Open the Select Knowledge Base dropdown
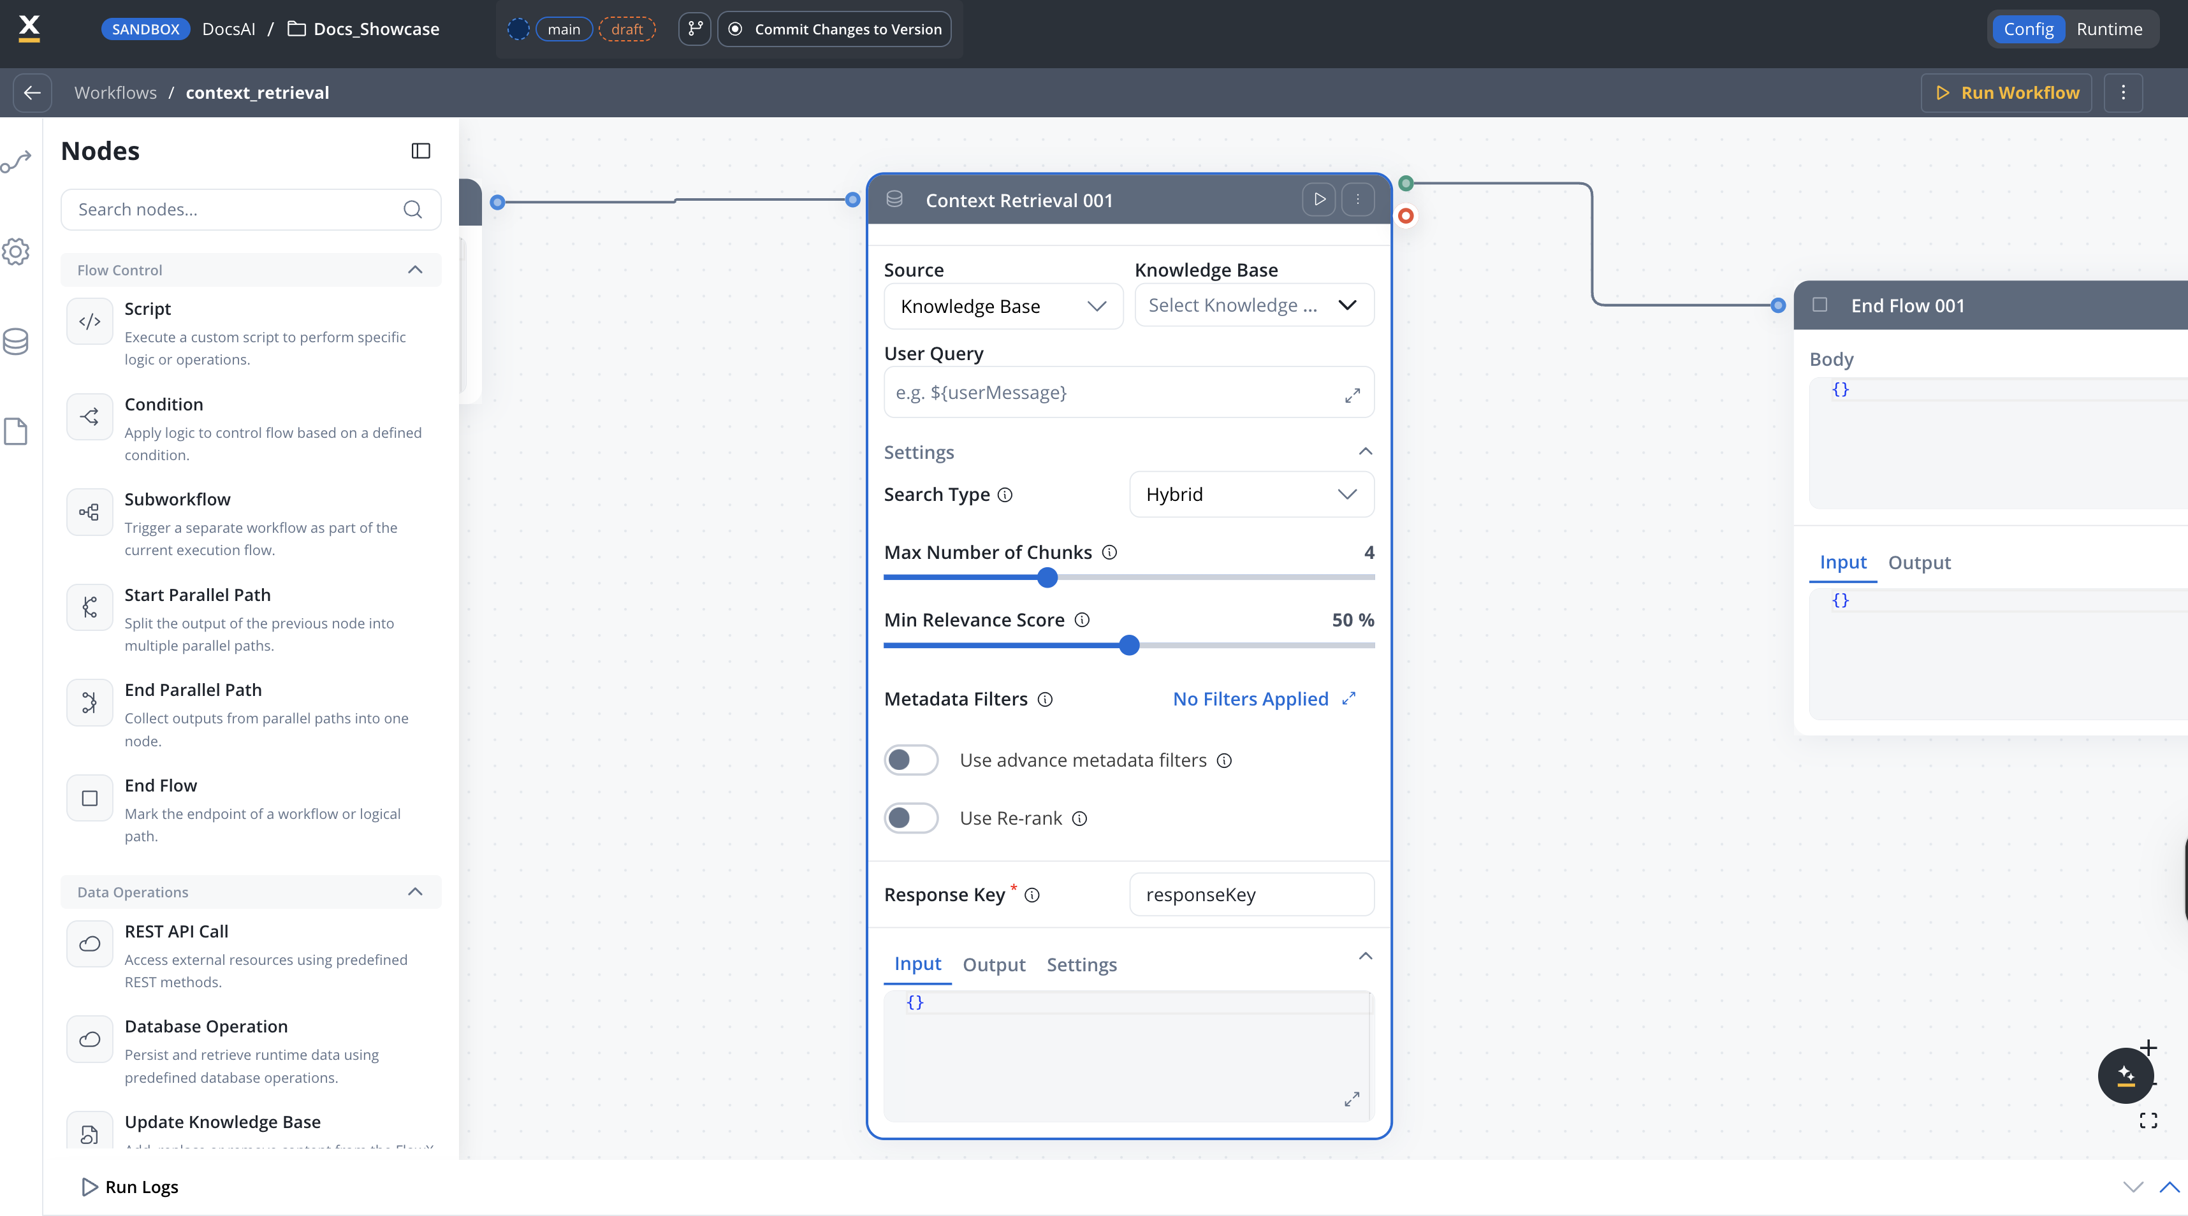Image resolution: width=2188 pixels, height=1216 pixels. [1253, 305]
